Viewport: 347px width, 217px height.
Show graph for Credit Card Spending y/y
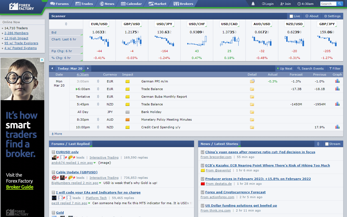tap(337, 127)
